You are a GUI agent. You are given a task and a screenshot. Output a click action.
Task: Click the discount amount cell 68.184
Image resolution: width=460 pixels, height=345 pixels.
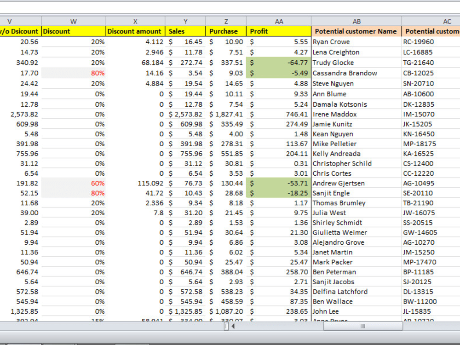point(135,63)
